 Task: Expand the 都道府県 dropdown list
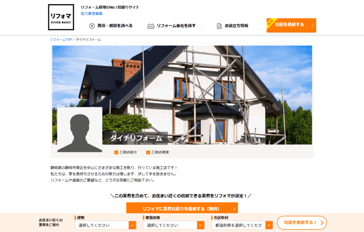174,225
